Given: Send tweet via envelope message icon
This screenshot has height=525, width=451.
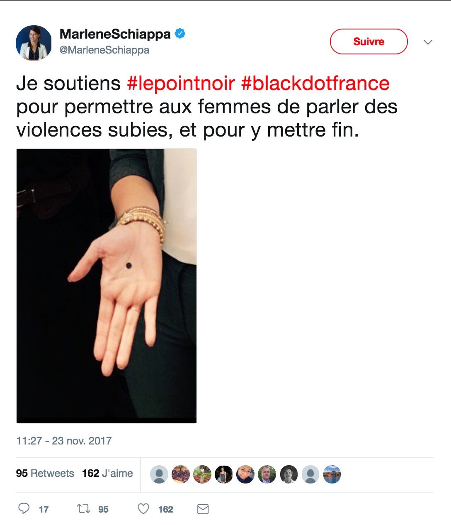Looking at the screenshot, I should point(203,509).
